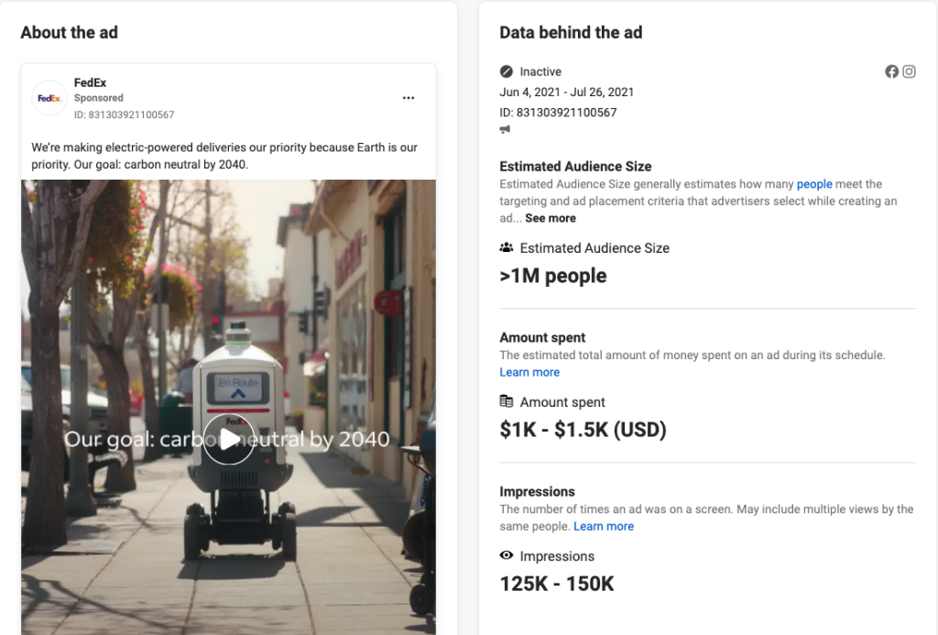Open Learn more under Amount spent

coord(529,372)
